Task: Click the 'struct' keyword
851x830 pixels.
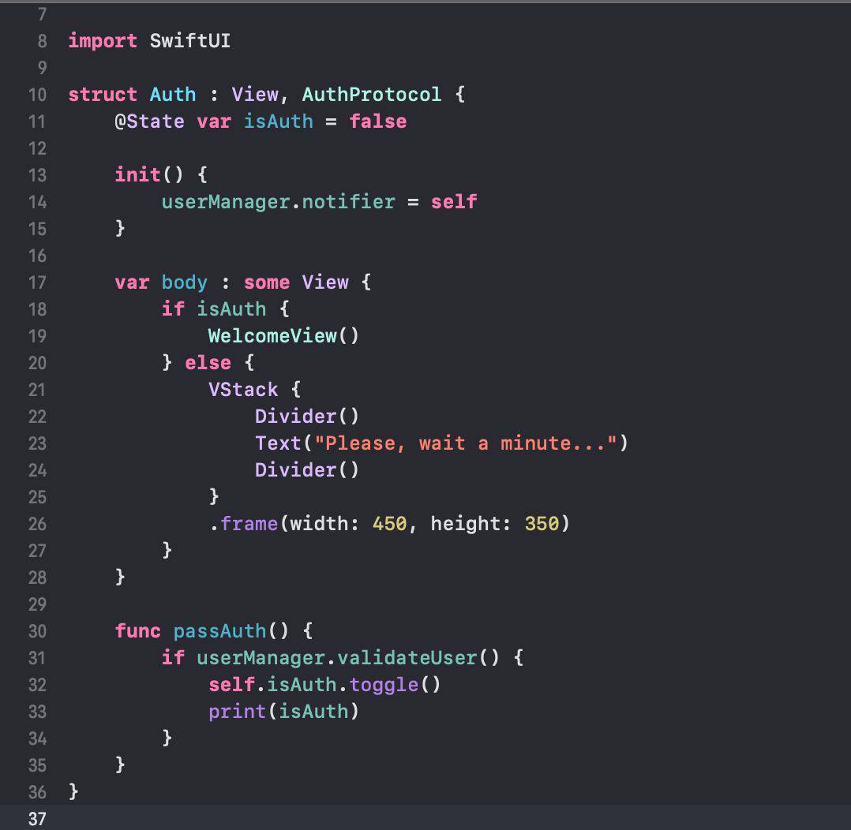Action: (x=103, y=95)
